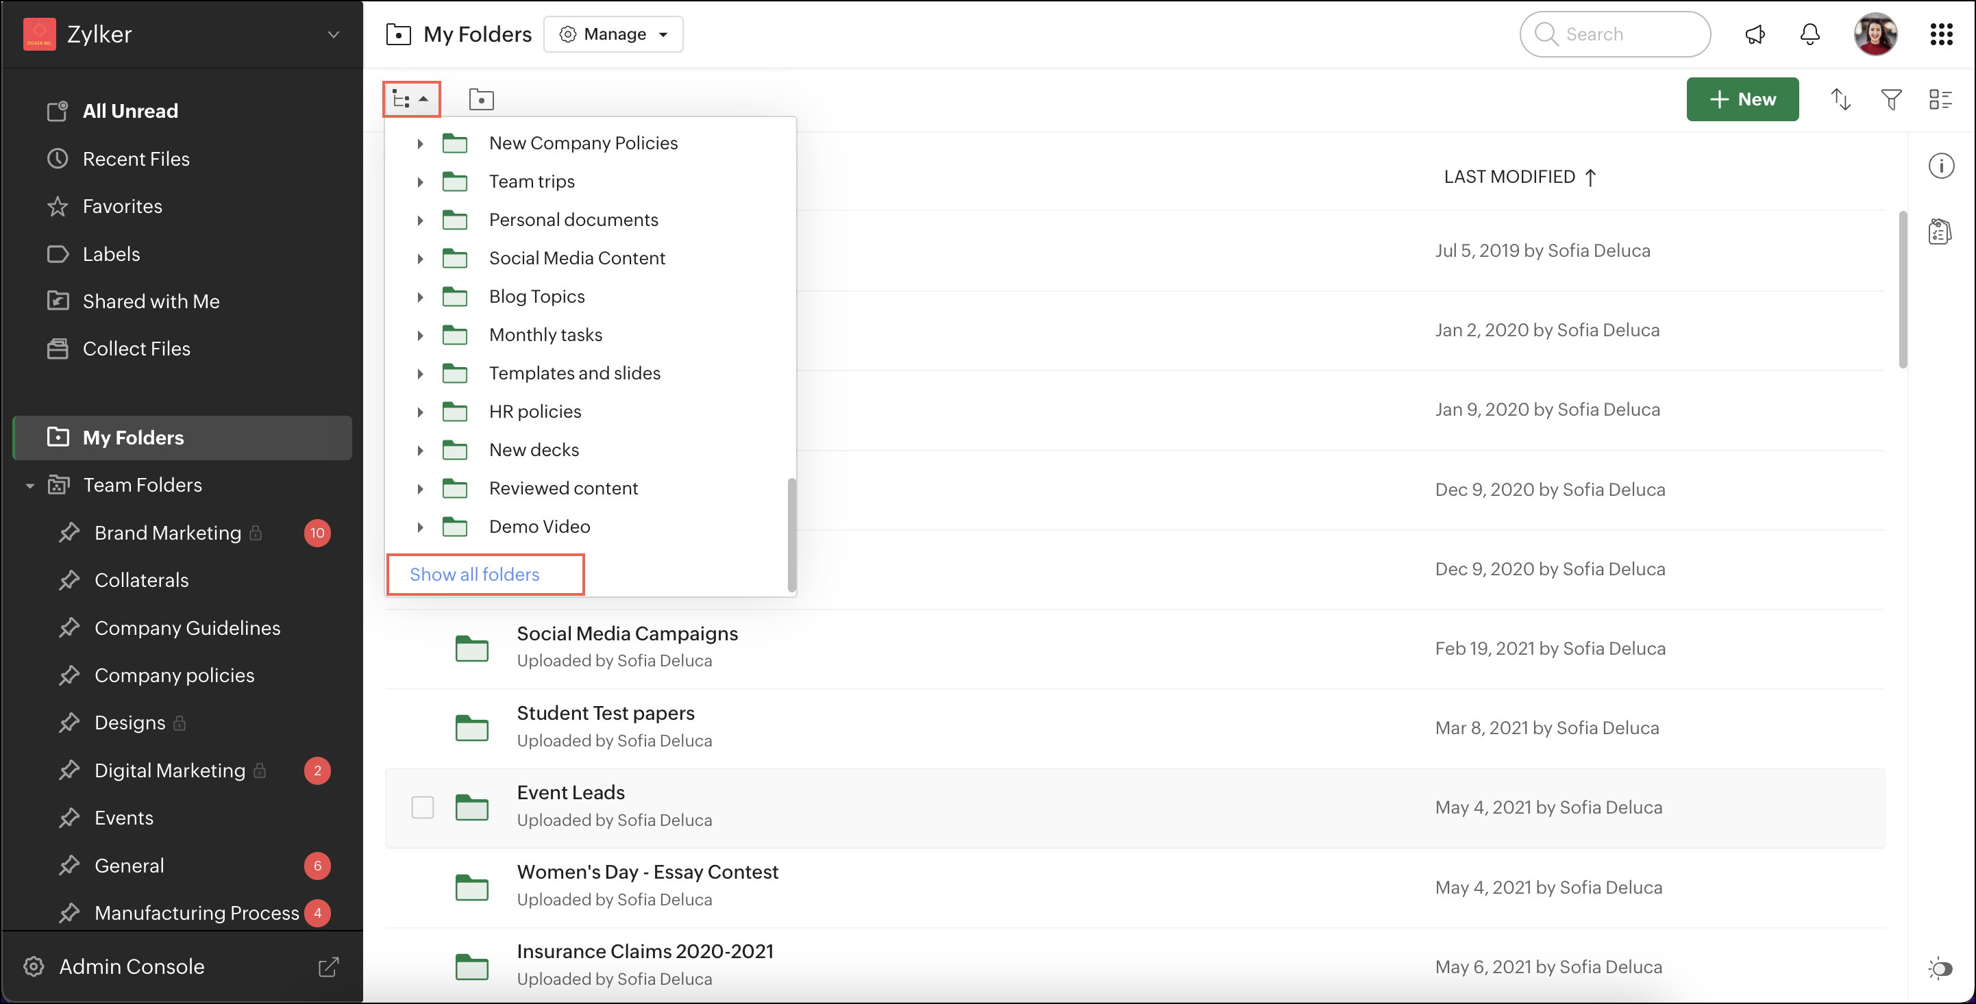Switch the list view layout icon

point(1940,99)
